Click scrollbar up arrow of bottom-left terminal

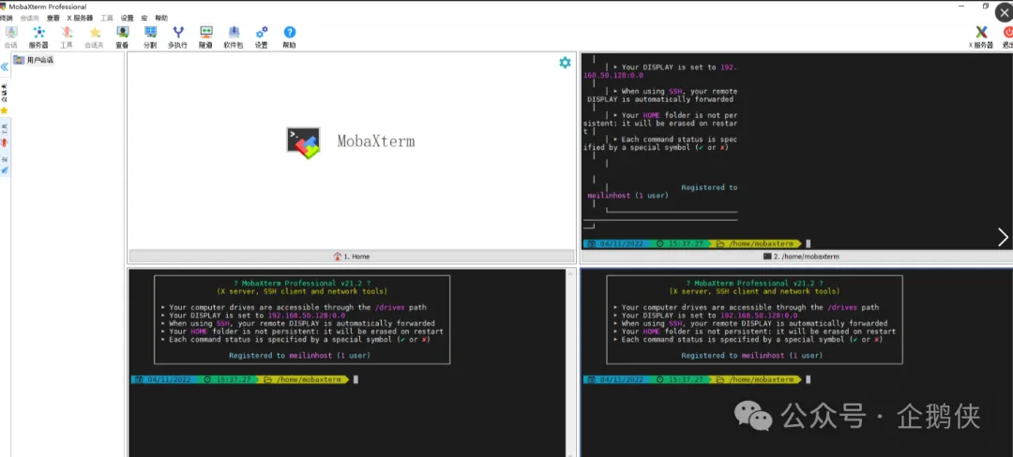pos(570,273)
